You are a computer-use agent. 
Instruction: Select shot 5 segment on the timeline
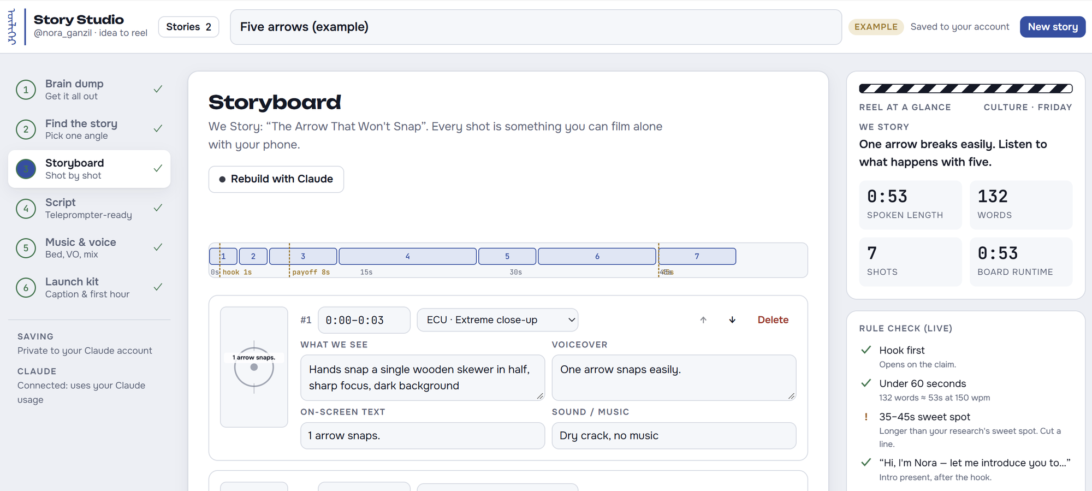(x=507, y=256)
